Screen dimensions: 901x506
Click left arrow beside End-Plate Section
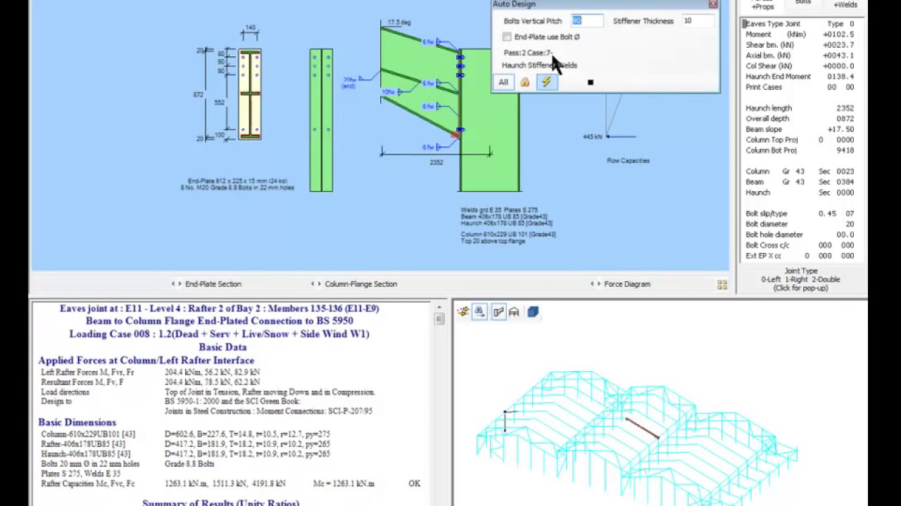[x=173, y=284]
